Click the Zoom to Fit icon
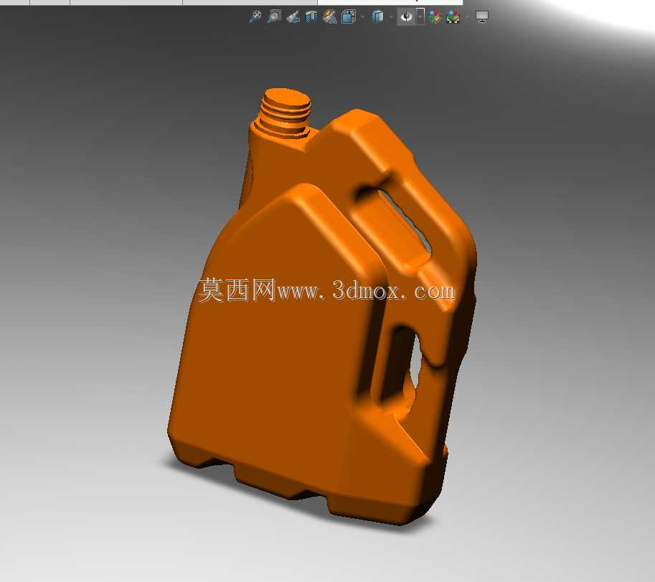Image resolution: width=655 pixels, height=582 pixels. click(255, 16)
